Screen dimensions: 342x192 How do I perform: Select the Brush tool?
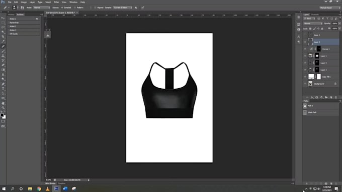click(3, 51)
